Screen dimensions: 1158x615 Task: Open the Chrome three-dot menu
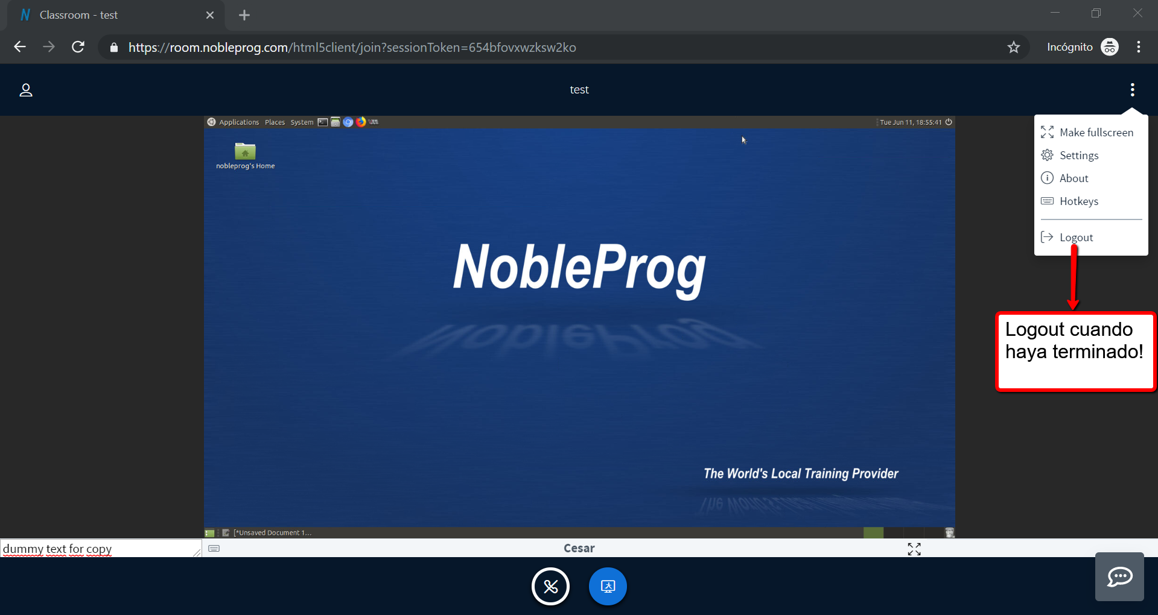point(1139,47)
